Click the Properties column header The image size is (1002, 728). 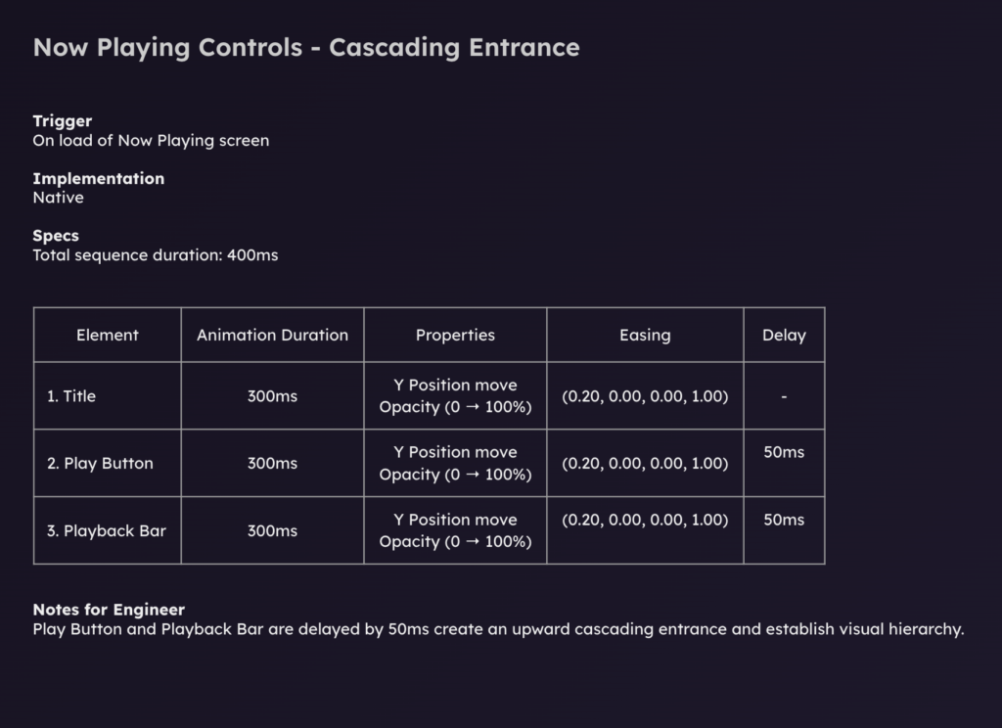(455, 335)
